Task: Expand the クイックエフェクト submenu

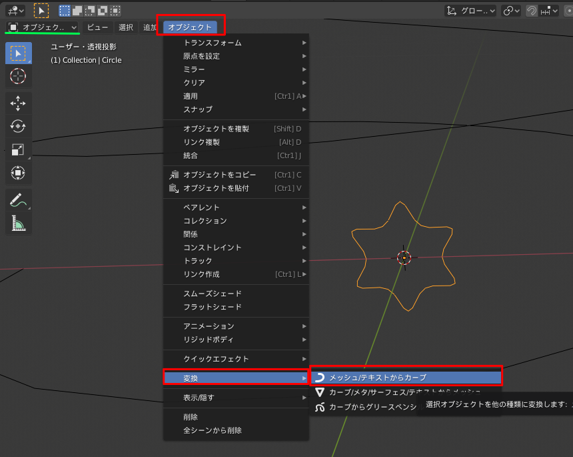Action: (236, 359)
